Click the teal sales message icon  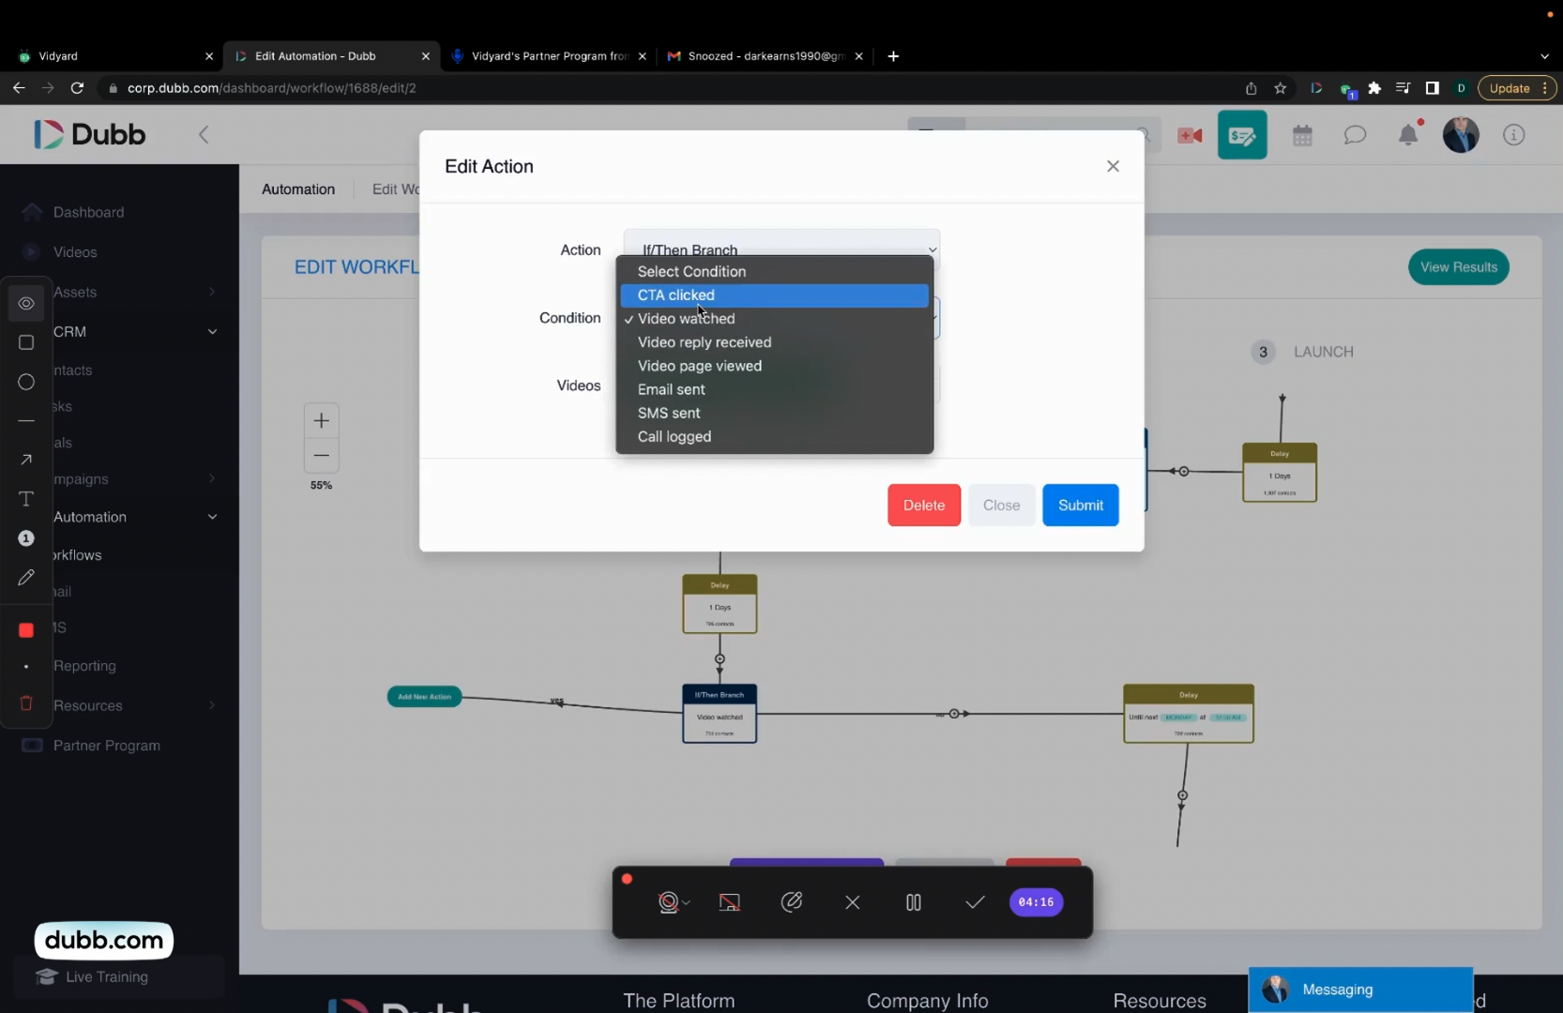pyautogui.click(x=1242, y=135)
